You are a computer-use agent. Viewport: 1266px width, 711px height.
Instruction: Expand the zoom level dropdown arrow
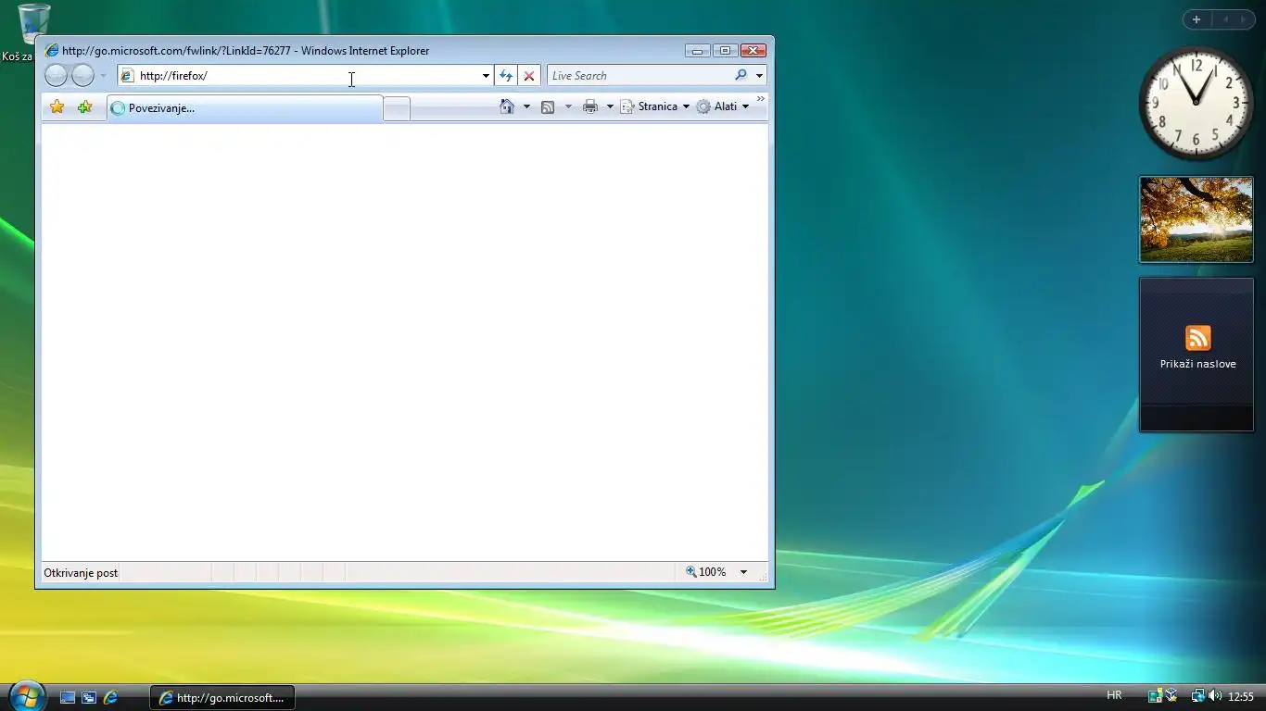tap(743, 572)
